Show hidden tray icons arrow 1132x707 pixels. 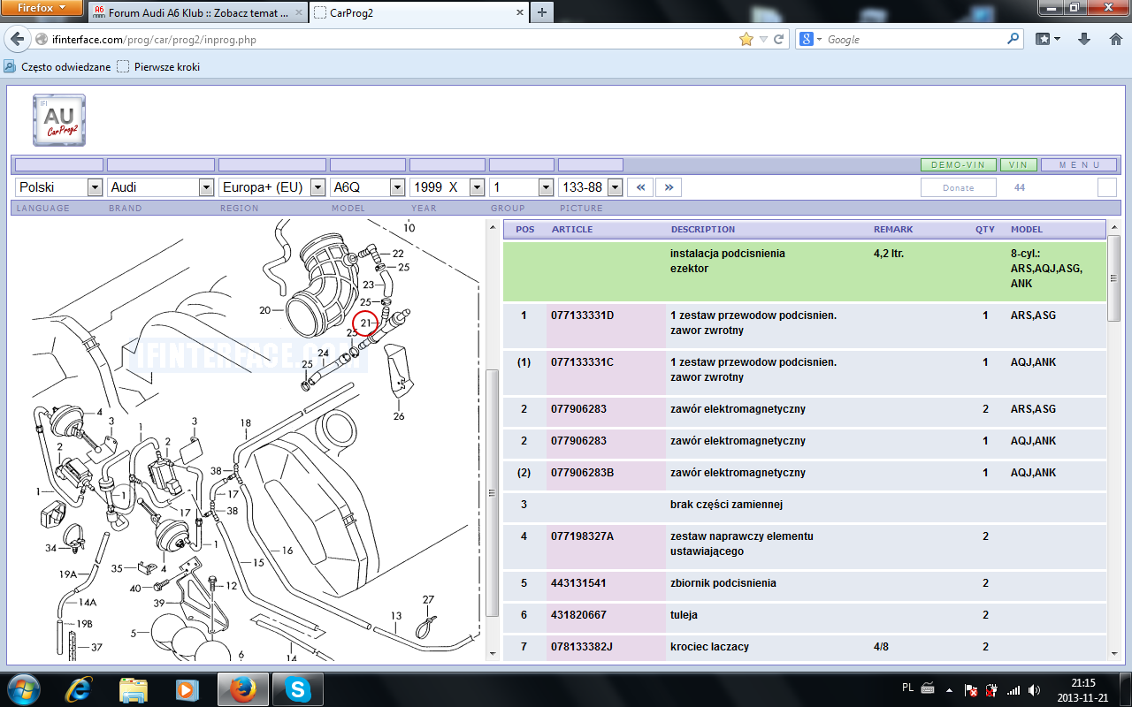point(950,689)
